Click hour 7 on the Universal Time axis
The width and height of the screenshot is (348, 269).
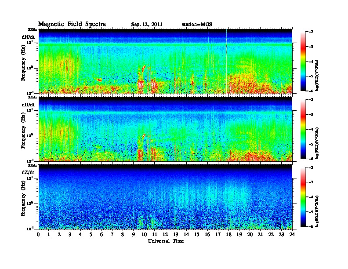point(112,234)
